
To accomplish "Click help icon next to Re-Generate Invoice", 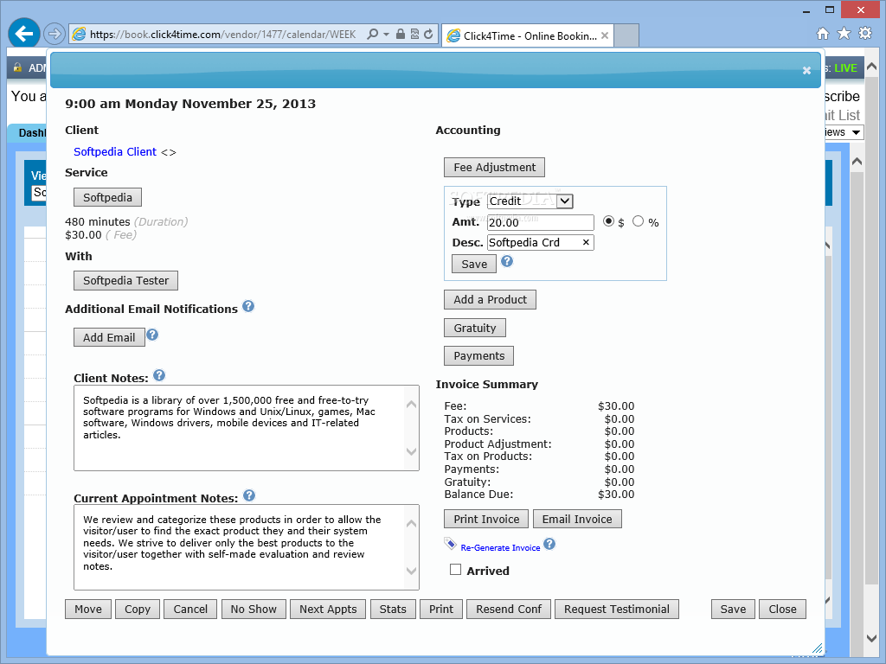I will click(x=549, y=545).
